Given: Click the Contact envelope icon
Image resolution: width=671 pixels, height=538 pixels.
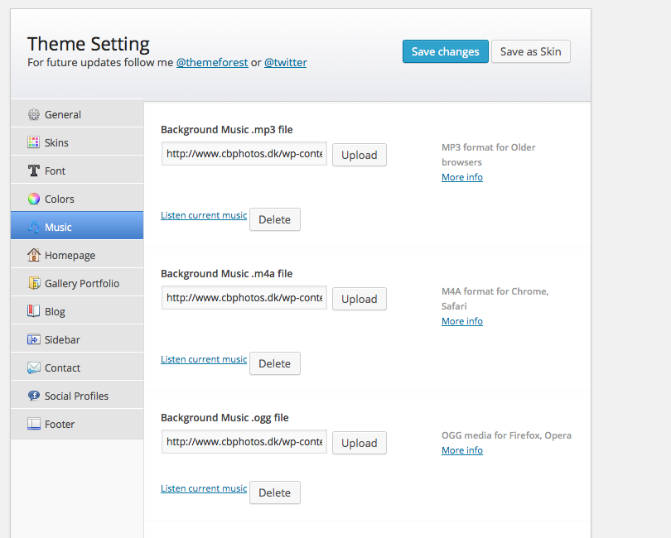Looking at the screenshot, I should pyautogui.click(x=34, y=368).
